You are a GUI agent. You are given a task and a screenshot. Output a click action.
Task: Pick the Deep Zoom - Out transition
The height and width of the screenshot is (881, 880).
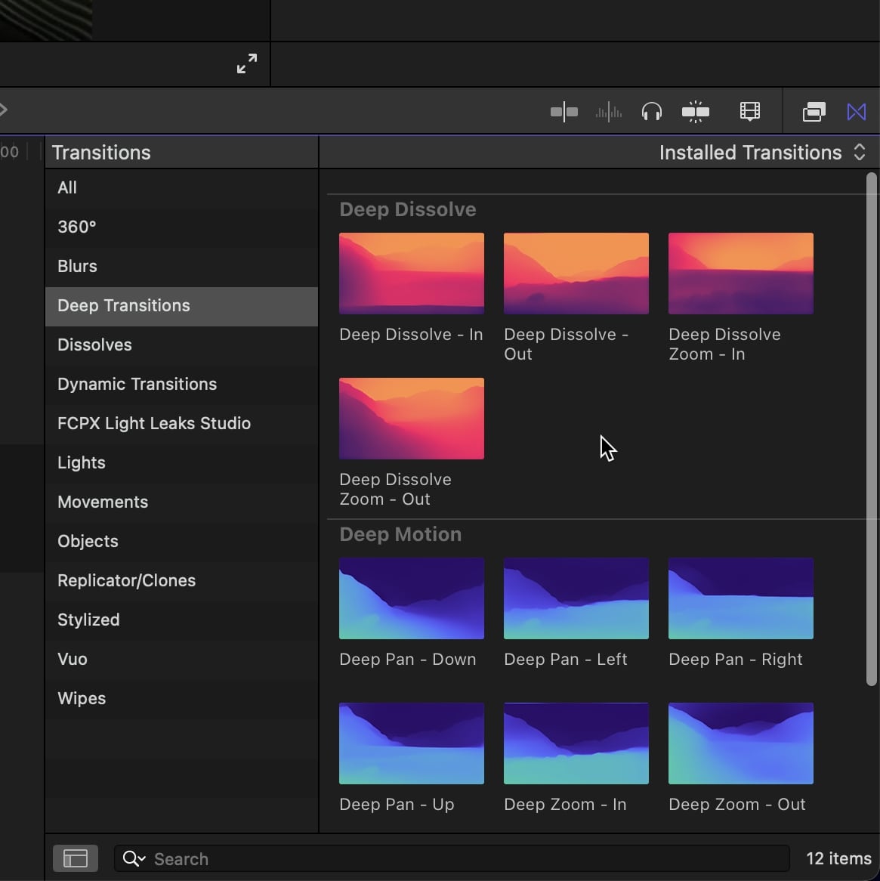[741, 743]
